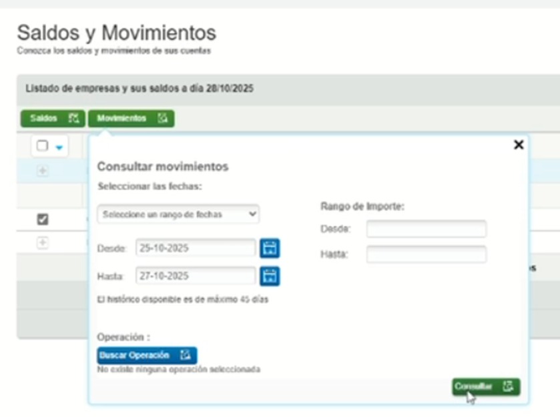Click the Hasta date field showing 27-10-2025
The width and height of the screenshot is (560, 417).
196,276
